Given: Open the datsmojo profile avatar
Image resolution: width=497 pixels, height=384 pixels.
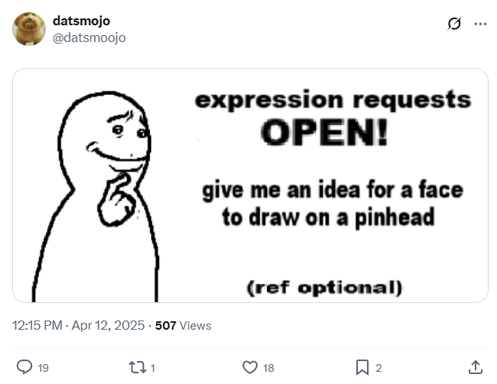Looking at the screenshot, I should tap(29, 28).
